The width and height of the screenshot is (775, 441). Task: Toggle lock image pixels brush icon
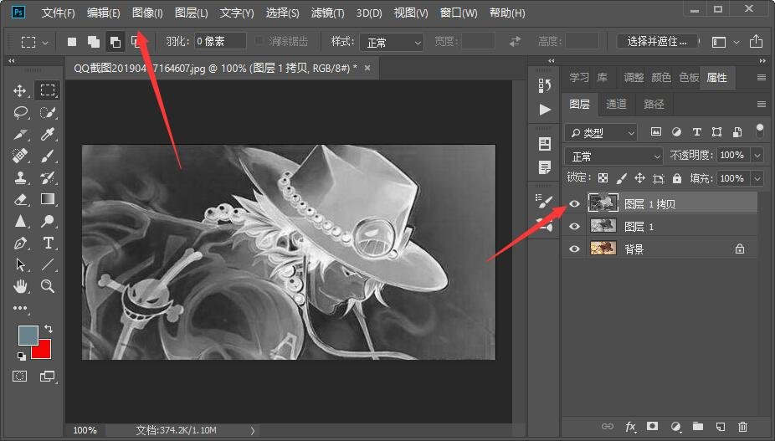pos(622,178)
